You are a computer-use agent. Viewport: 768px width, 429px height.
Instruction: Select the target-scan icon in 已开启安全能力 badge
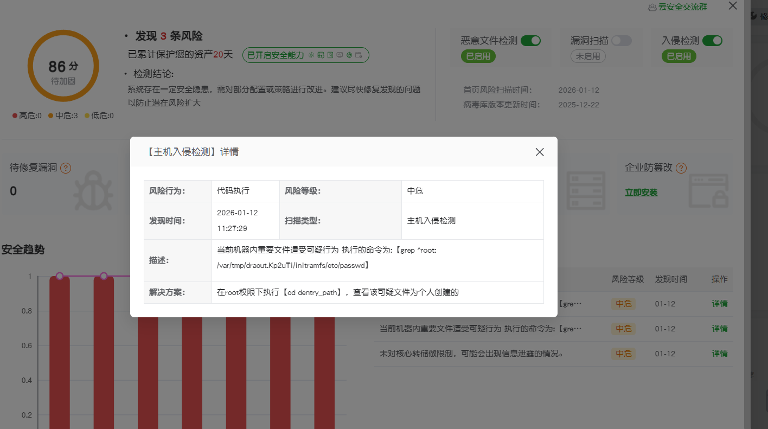311,55
